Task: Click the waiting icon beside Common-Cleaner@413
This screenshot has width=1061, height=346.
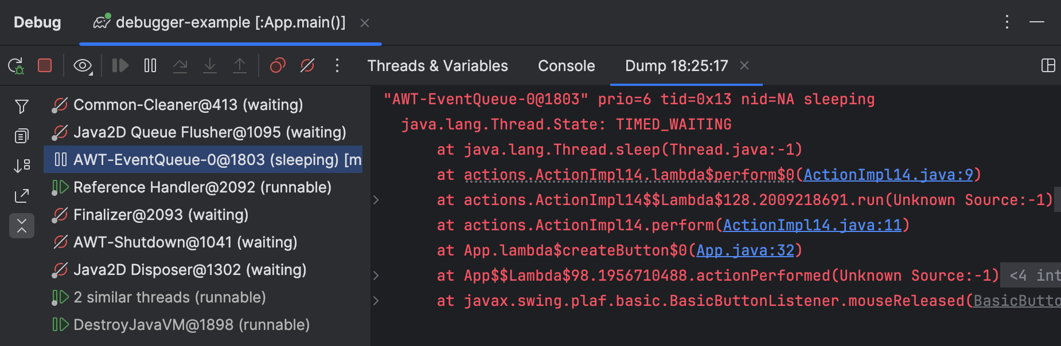Action: click(x=60, y=105)
